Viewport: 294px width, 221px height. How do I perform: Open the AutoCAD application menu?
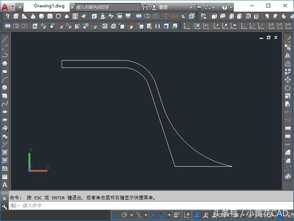click(6, 7)
